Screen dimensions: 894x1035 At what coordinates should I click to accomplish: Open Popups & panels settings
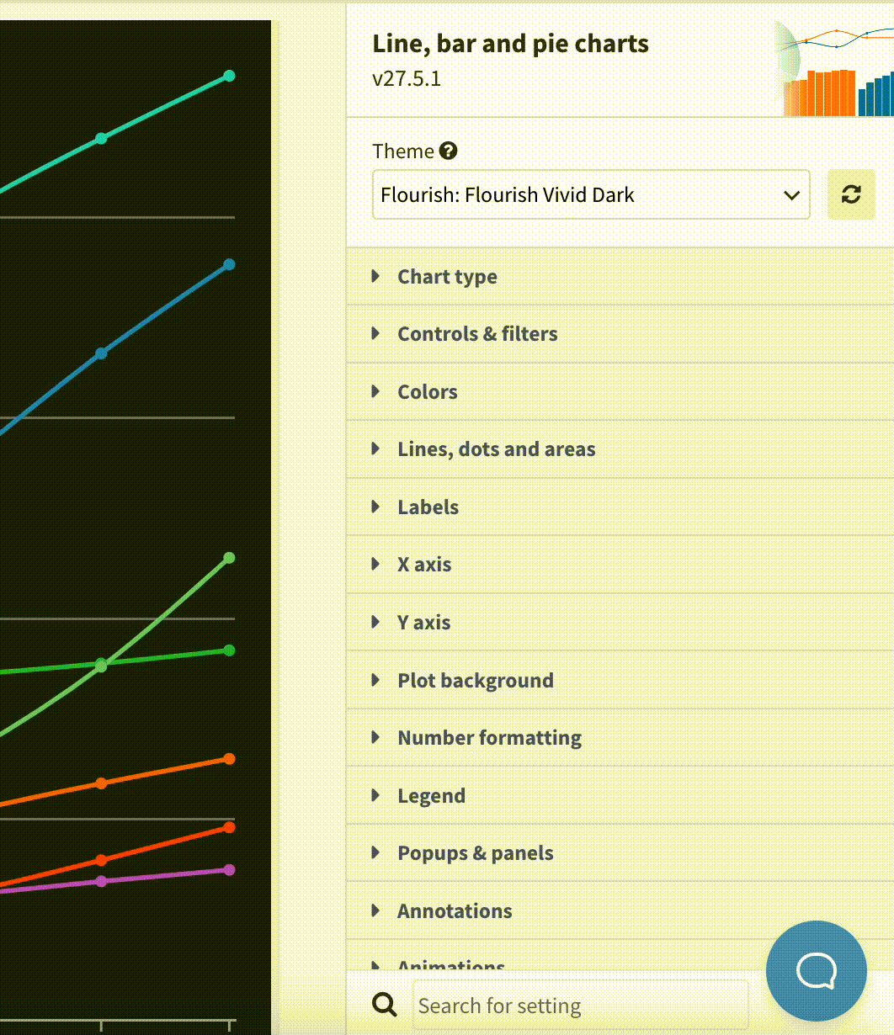click(475, 853)
